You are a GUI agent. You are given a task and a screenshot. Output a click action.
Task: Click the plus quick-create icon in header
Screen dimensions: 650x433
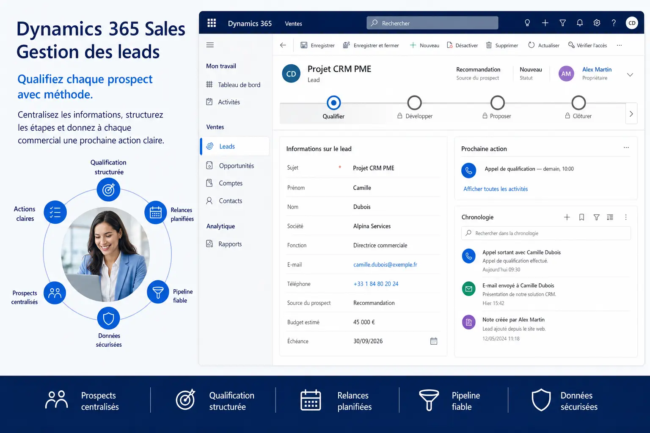(x=545, y=23)
